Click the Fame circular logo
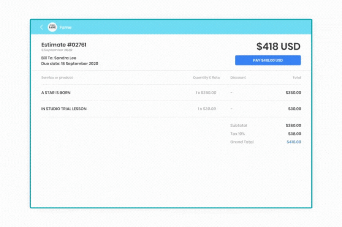This screenshot has width=342, height=227. (x=52, y=27)
